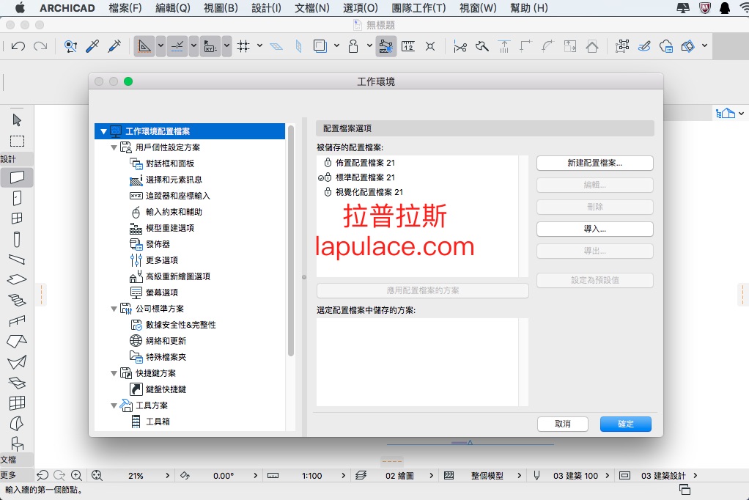This screenshot has height=500, width=749.
Task: Open the last toolbar dropdown arrow
Action: tap(704, 46)
